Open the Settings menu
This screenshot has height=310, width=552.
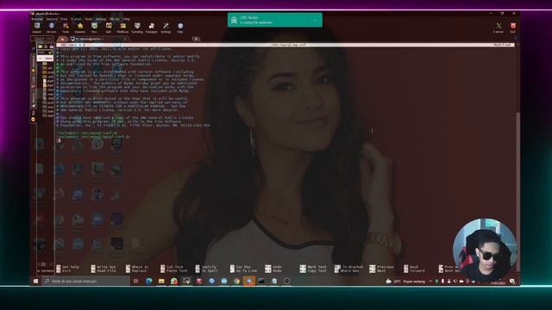pos(101,19)
